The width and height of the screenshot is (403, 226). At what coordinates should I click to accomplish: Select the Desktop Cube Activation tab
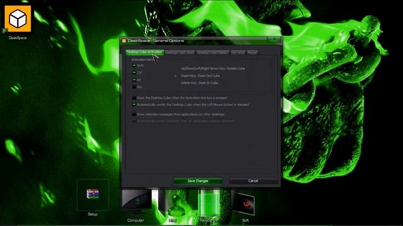click(x=145, y=52)
